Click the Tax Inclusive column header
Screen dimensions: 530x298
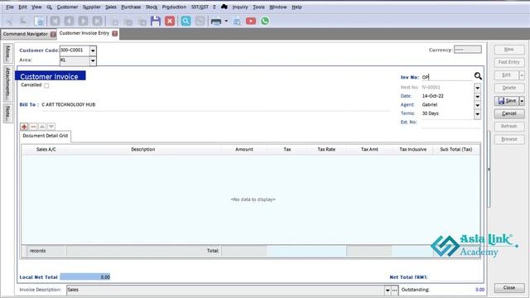tap(412, 149)
